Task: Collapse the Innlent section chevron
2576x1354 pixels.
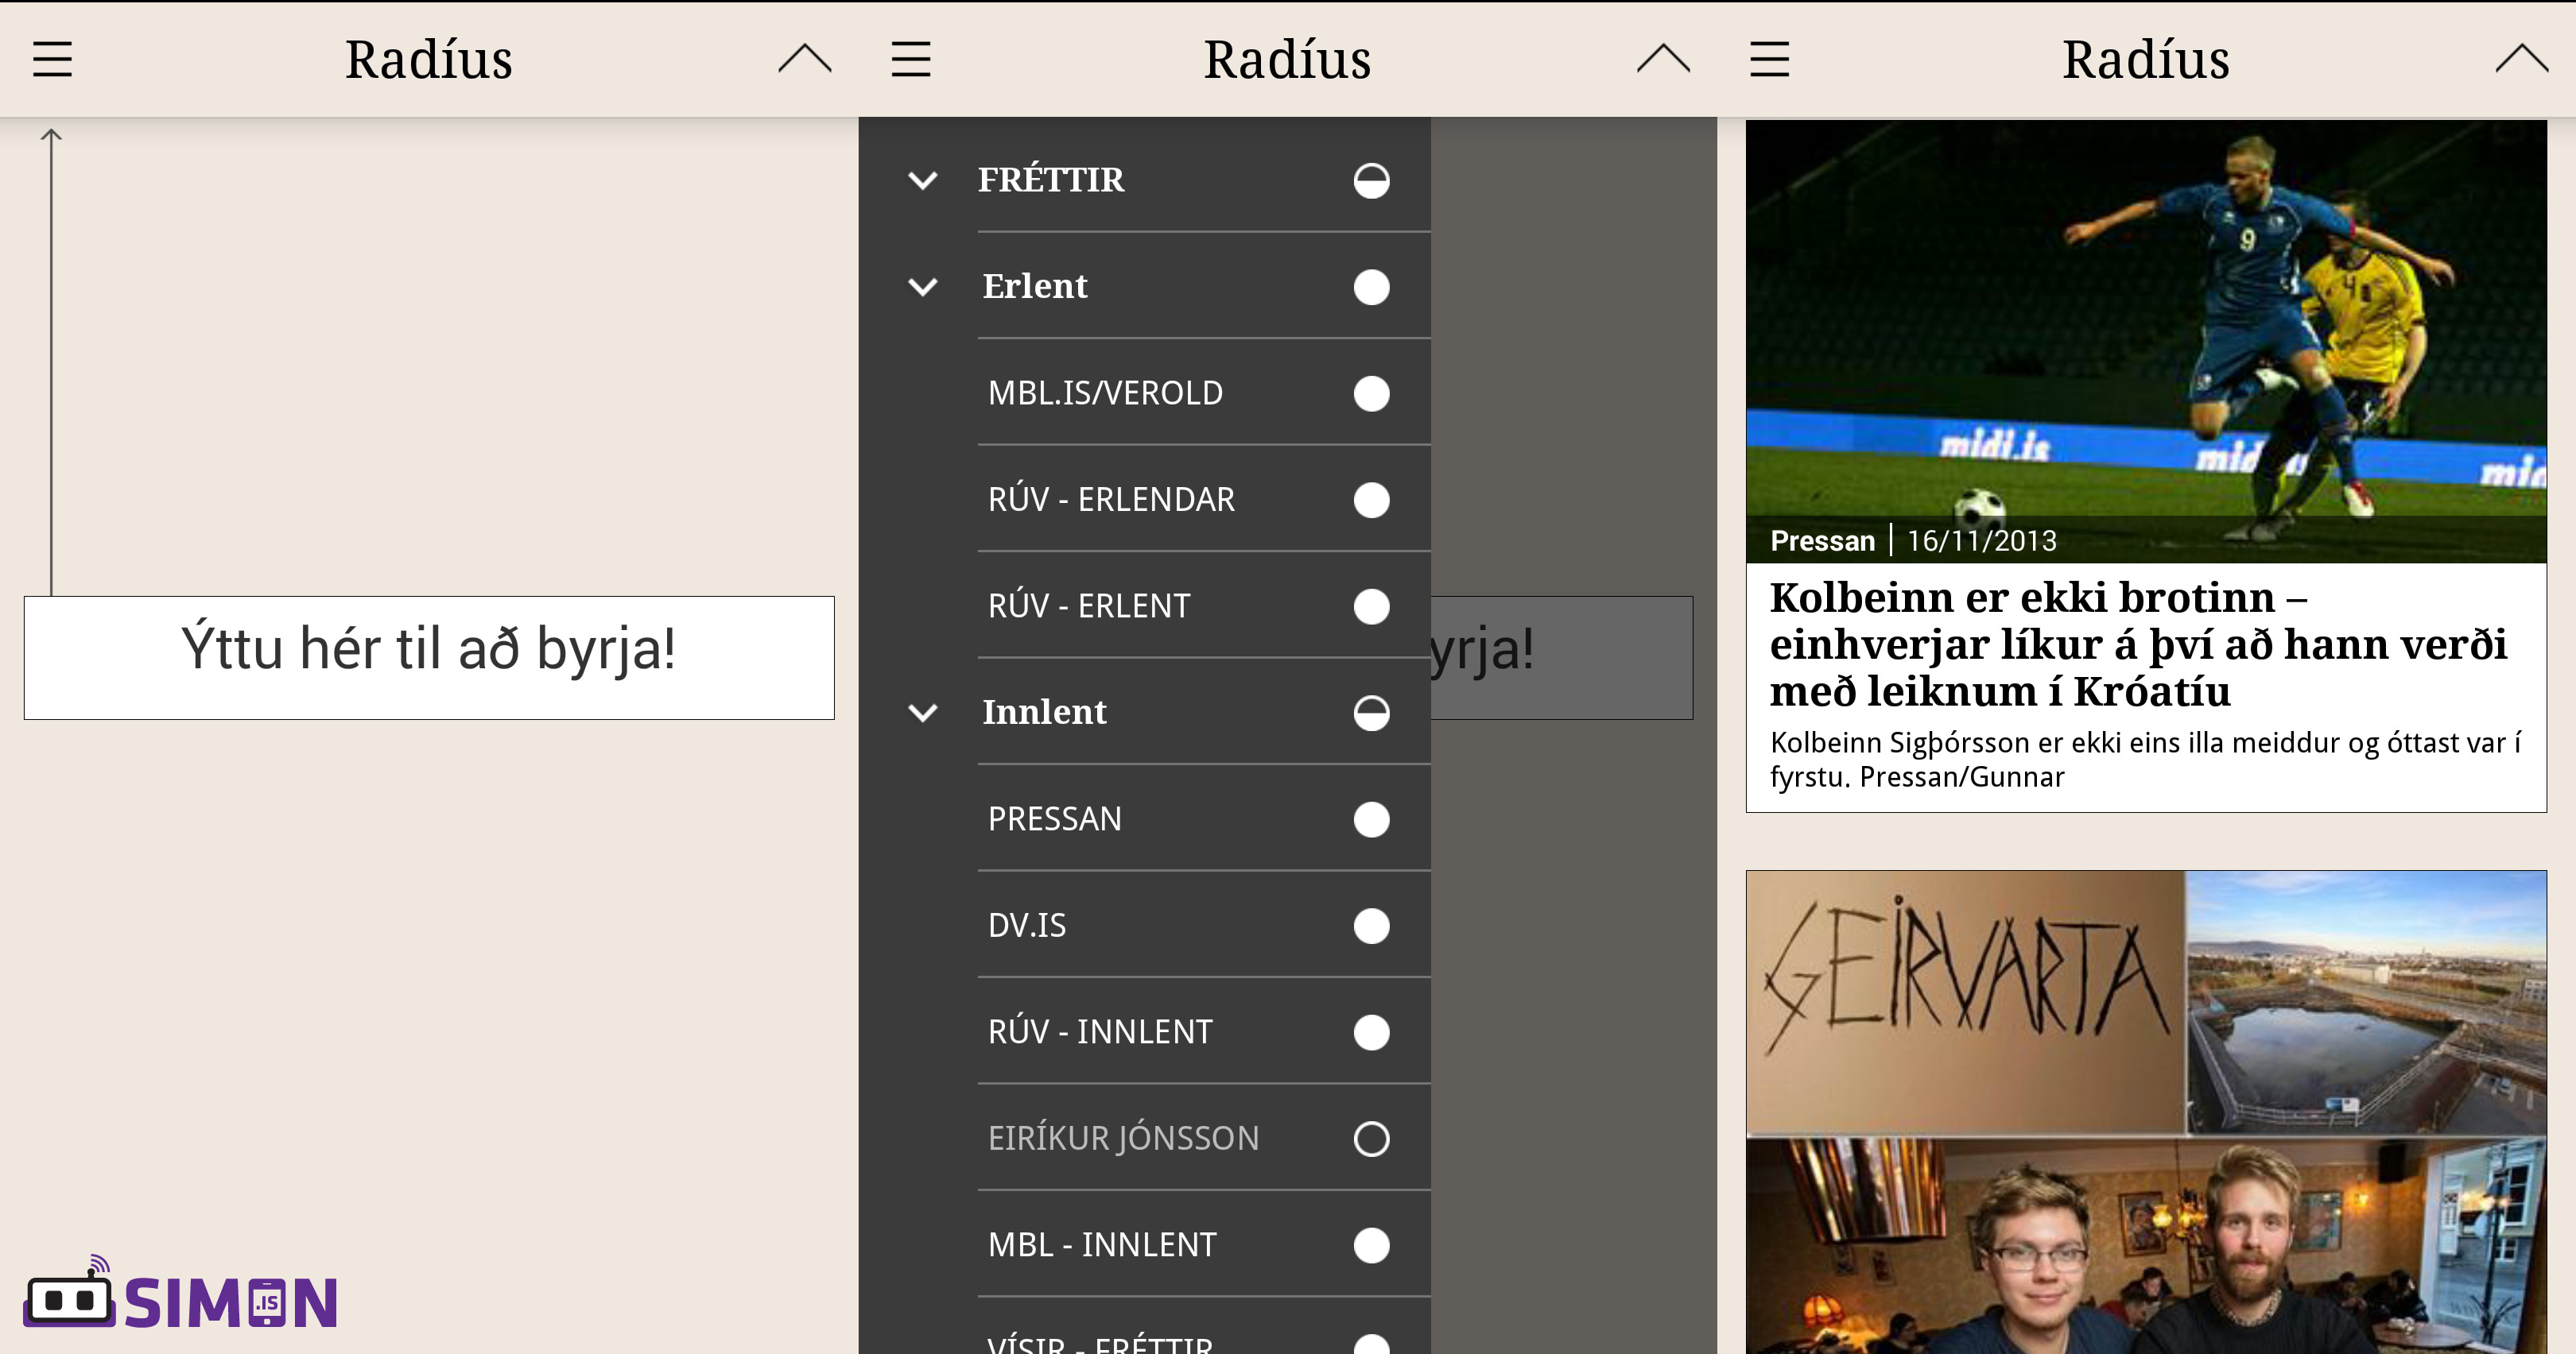Action: (922, 713)
